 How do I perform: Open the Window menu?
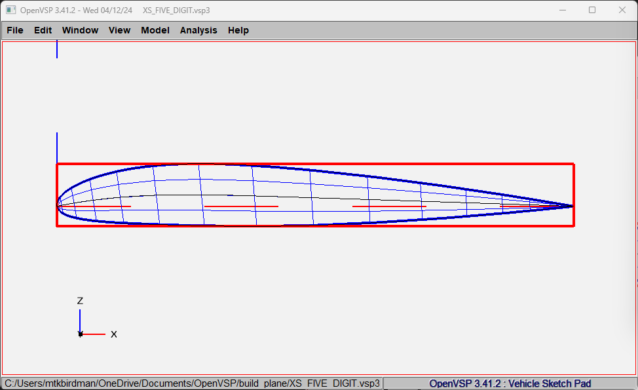click(x=80, y=30)
